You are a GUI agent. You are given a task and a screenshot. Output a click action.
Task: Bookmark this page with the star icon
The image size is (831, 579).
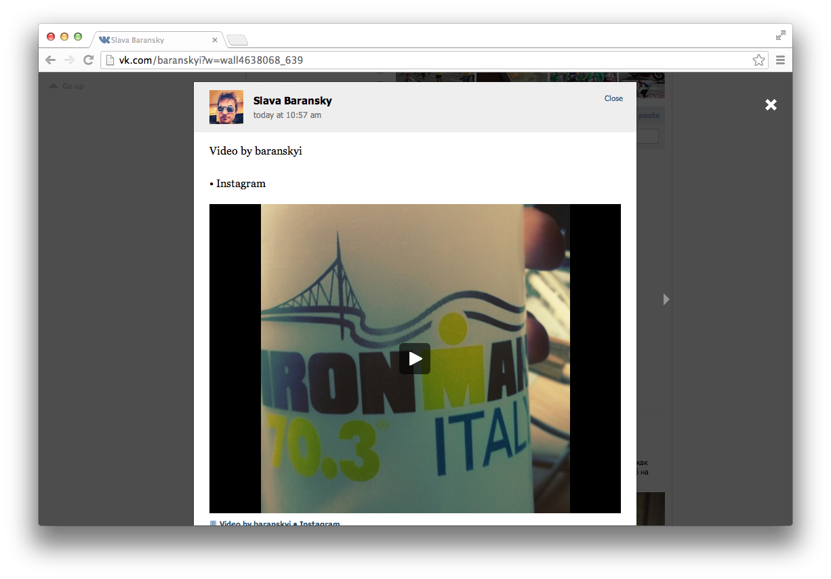(x=758, y=60)
